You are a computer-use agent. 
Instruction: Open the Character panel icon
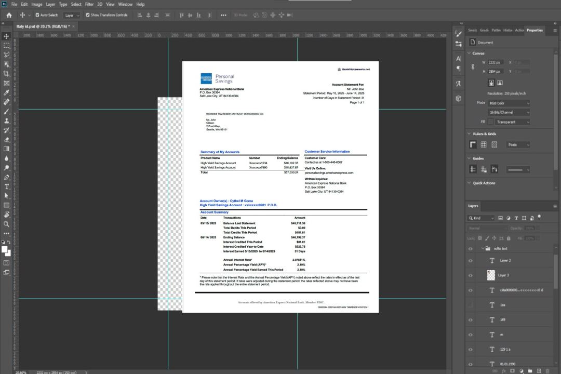[459, 58]
